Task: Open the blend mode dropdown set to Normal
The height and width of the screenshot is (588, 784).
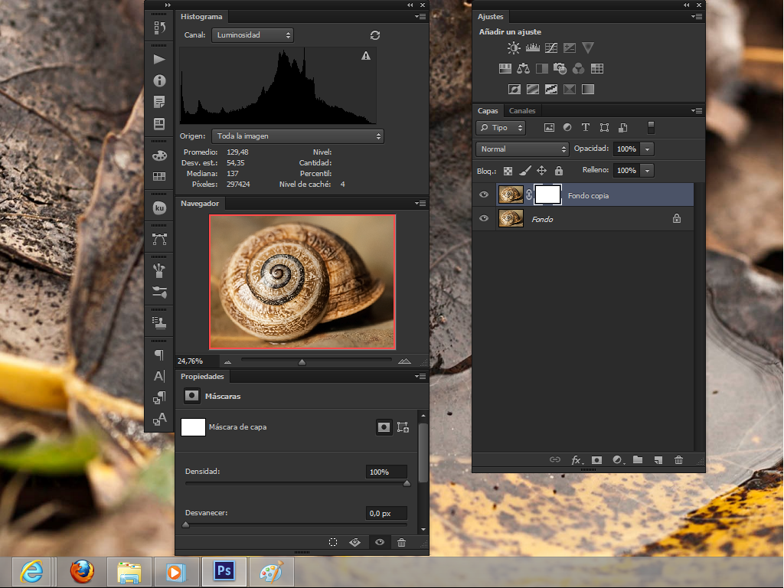Action: pos(523,149)
